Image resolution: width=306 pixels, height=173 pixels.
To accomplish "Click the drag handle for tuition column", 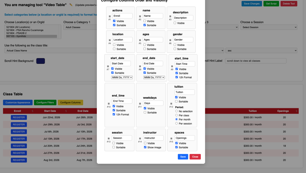I will click(x=171, y=103).
